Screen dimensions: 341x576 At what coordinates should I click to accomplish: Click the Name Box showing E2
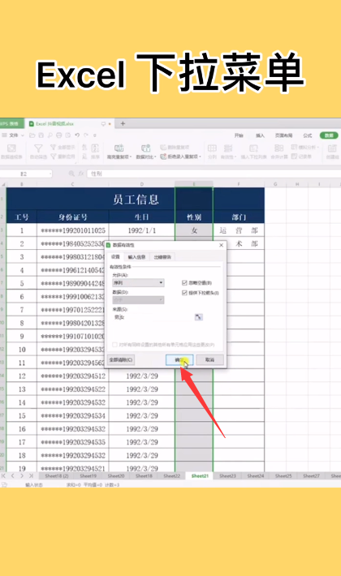point(26,174)
